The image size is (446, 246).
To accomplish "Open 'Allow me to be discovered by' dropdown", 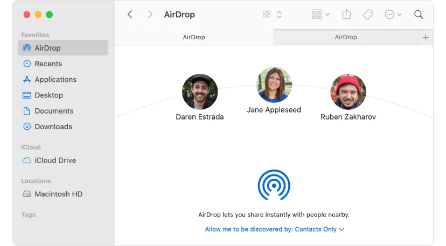I will (275, 229).
